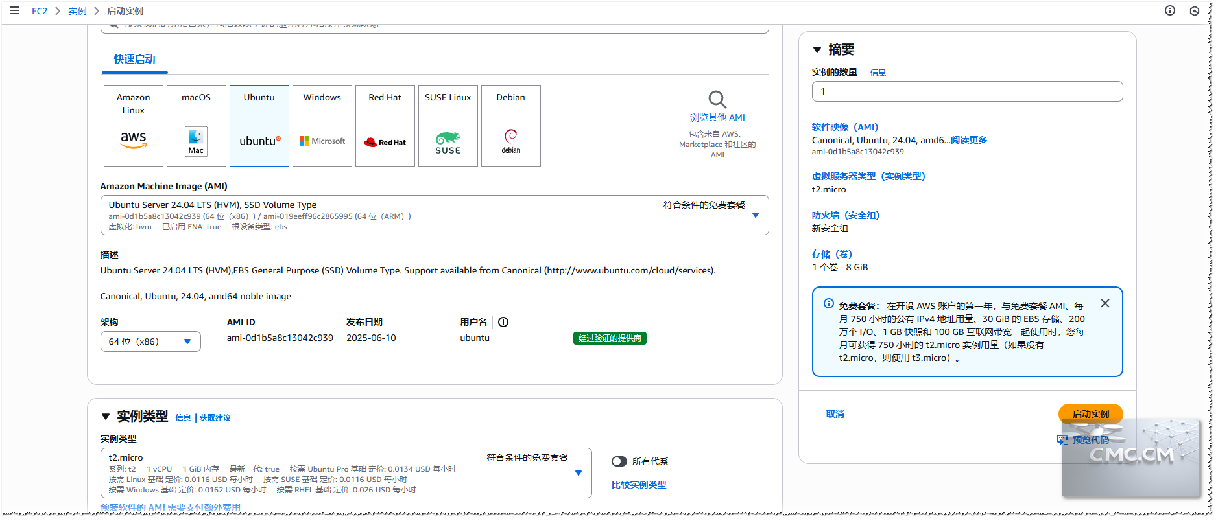Viewport: 1218px width, 521px height.
Task: Click the orange 启动实例 button
Action: [1091, 414]
